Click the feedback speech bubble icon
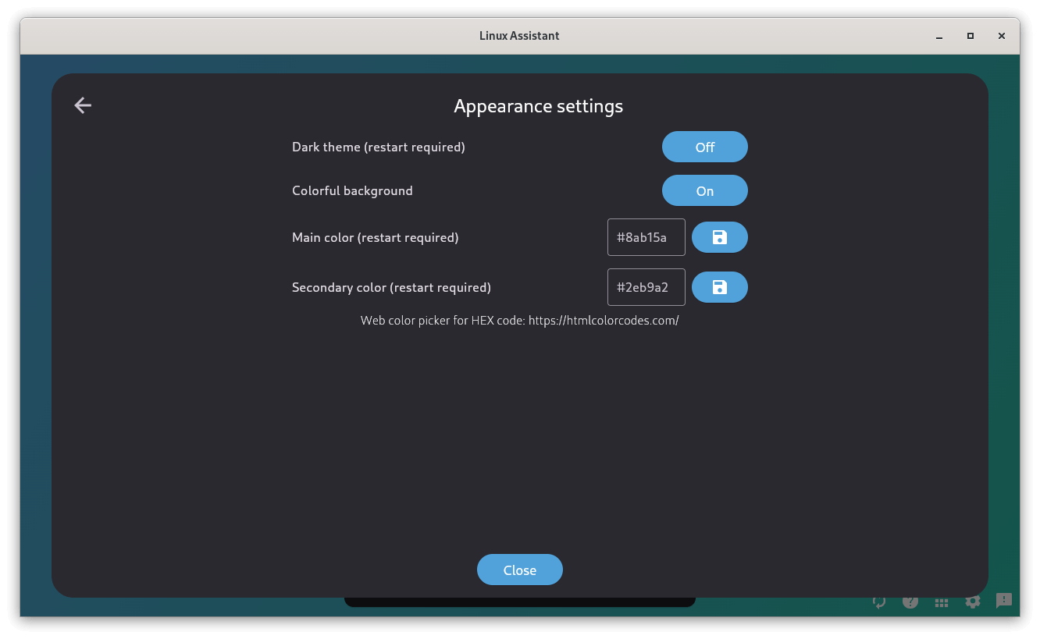This screenshot has height=639, width=1040. point(1004,601)
